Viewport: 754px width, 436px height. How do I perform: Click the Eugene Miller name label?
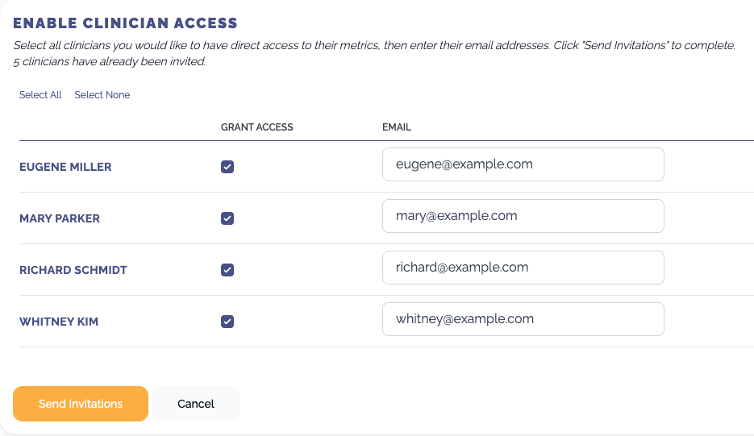click(65, 167)
